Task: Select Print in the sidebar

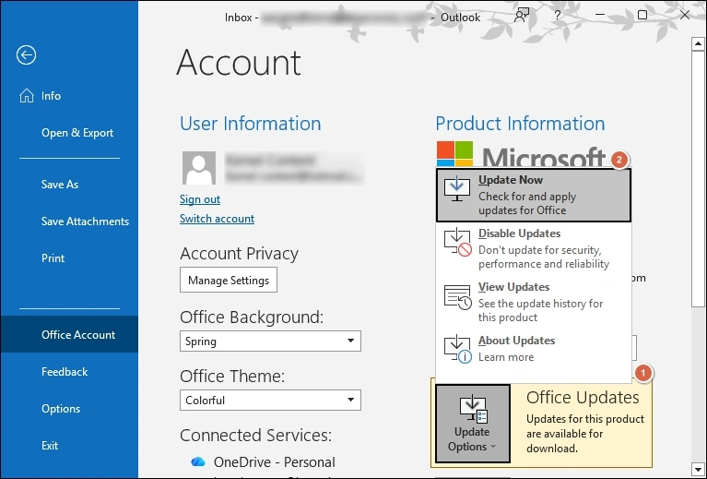Action: pyautogui.click(x=69, y=258)
